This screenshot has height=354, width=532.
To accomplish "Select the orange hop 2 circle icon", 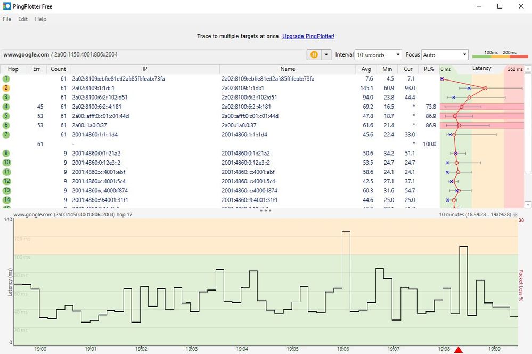I will 6,88.
